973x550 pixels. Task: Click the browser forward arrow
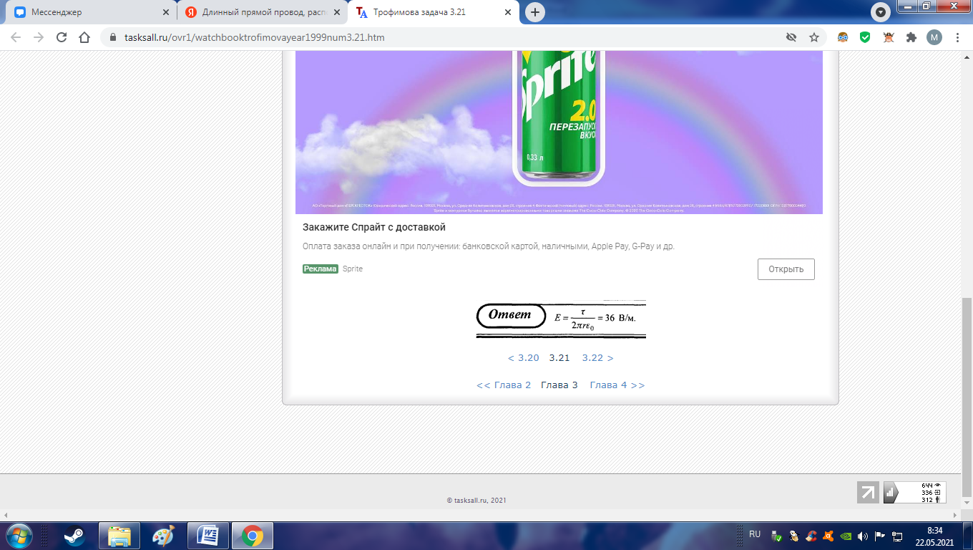click(39, 37)
